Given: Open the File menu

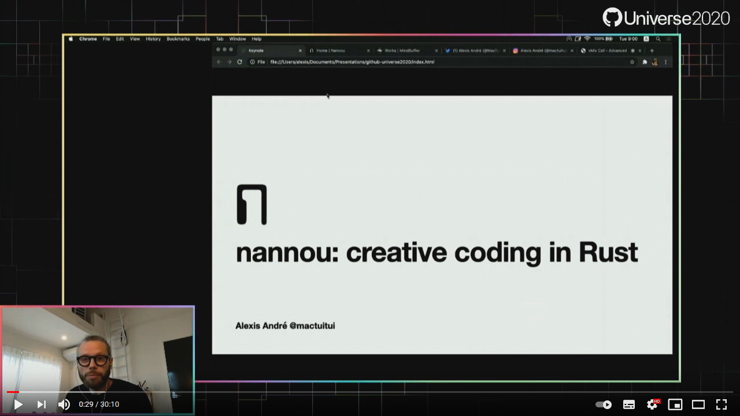Looking at the screenshot, I should pyautogui.click(x=106, y=39).
